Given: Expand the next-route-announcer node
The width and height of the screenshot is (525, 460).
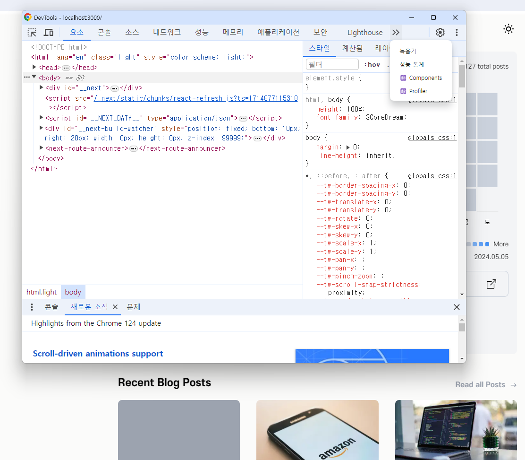Looking at the screenshot, I should coord(41,148).
